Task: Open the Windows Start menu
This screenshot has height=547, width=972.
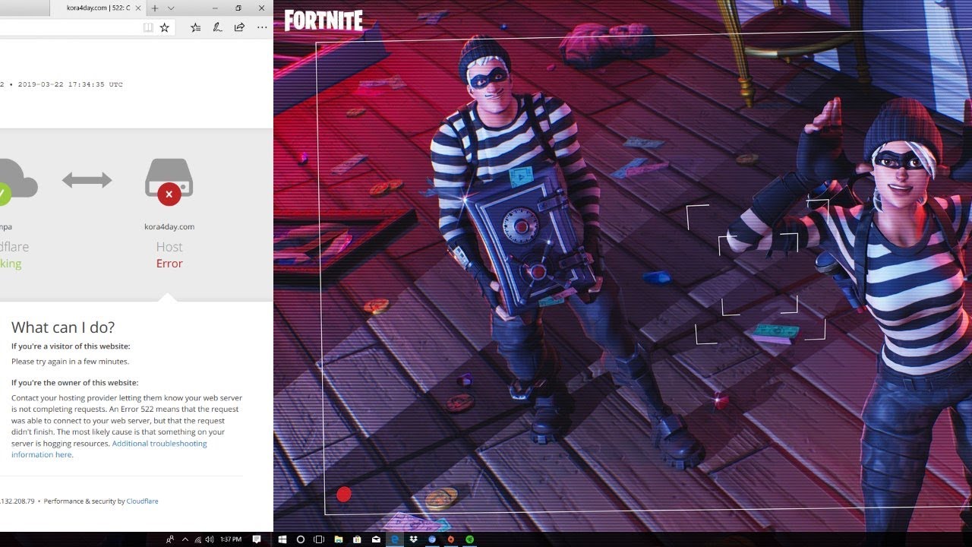Action: coord(282,539)
